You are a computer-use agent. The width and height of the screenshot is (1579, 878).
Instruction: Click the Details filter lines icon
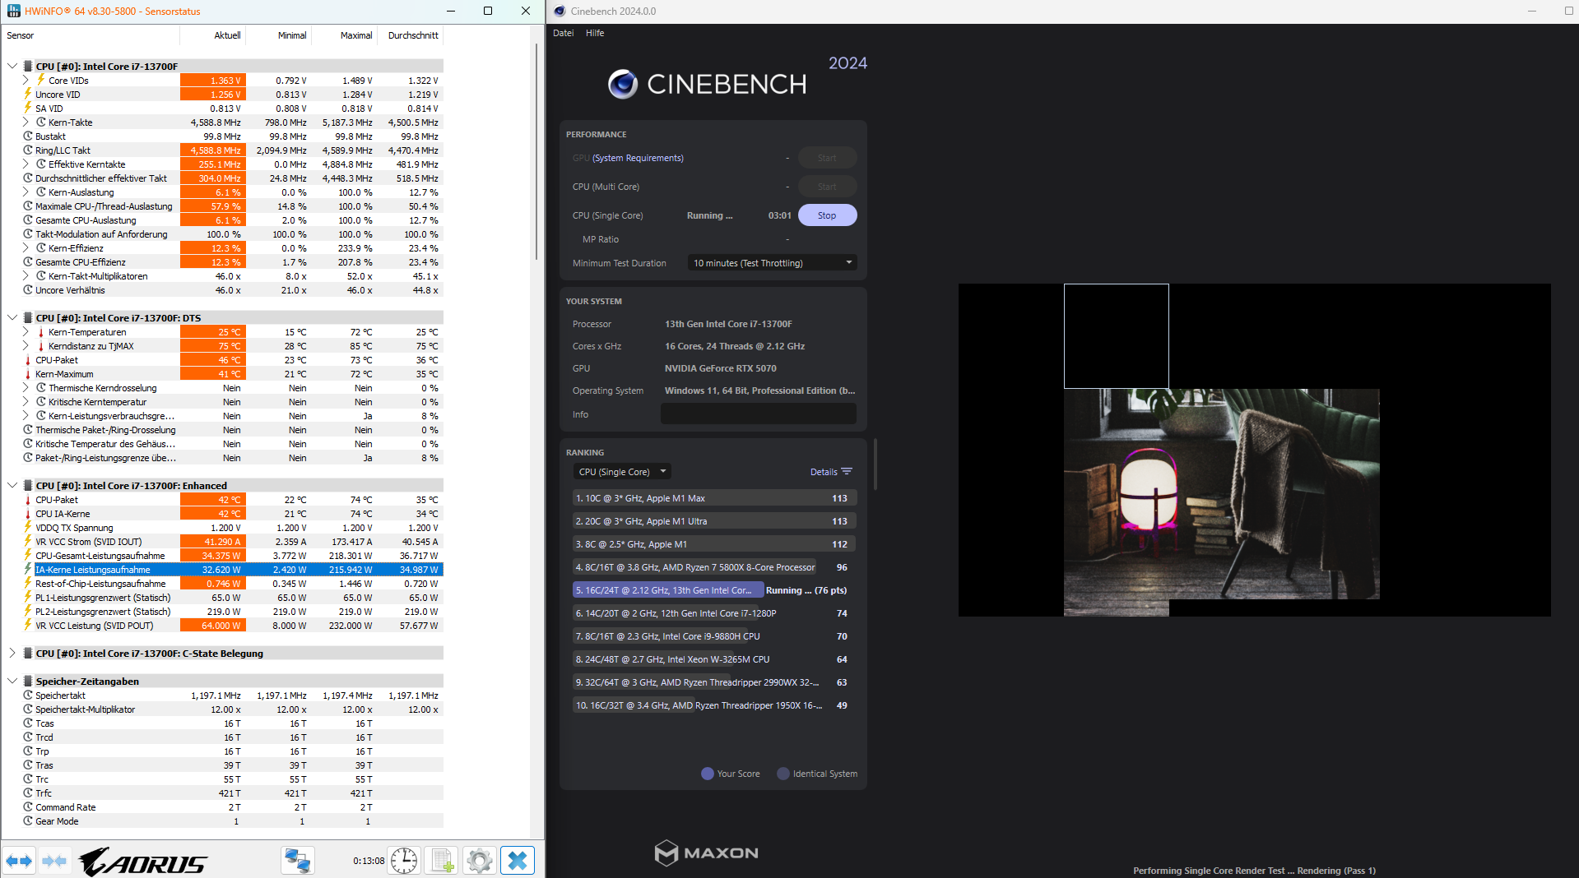point(847,472)
